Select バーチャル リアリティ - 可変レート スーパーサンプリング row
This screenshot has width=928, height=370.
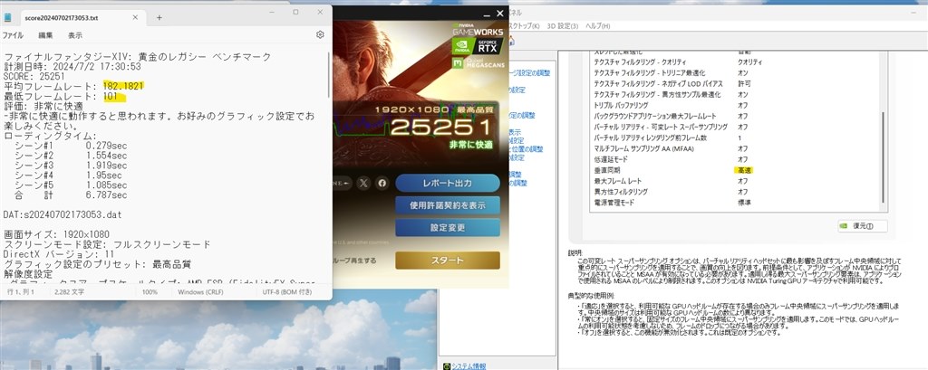736,127
